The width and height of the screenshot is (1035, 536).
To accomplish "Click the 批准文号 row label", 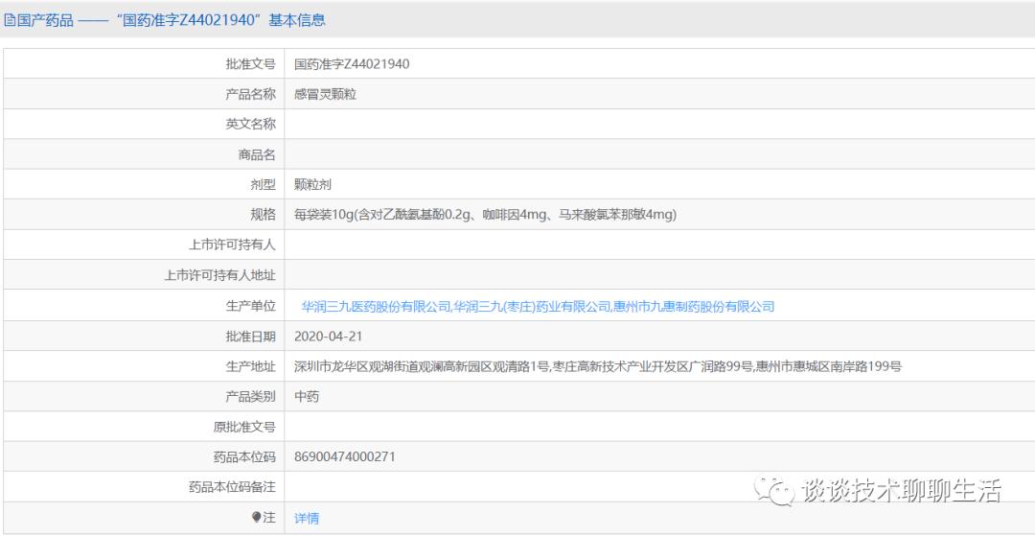I will (x=250, y=64).
